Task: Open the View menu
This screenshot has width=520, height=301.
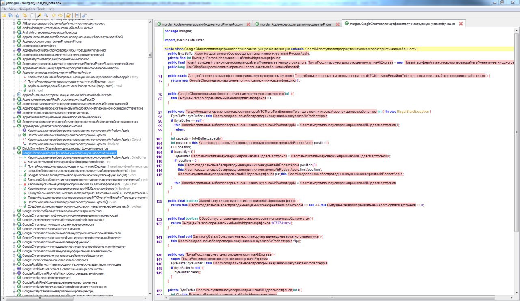Action: tap(13, 9)
